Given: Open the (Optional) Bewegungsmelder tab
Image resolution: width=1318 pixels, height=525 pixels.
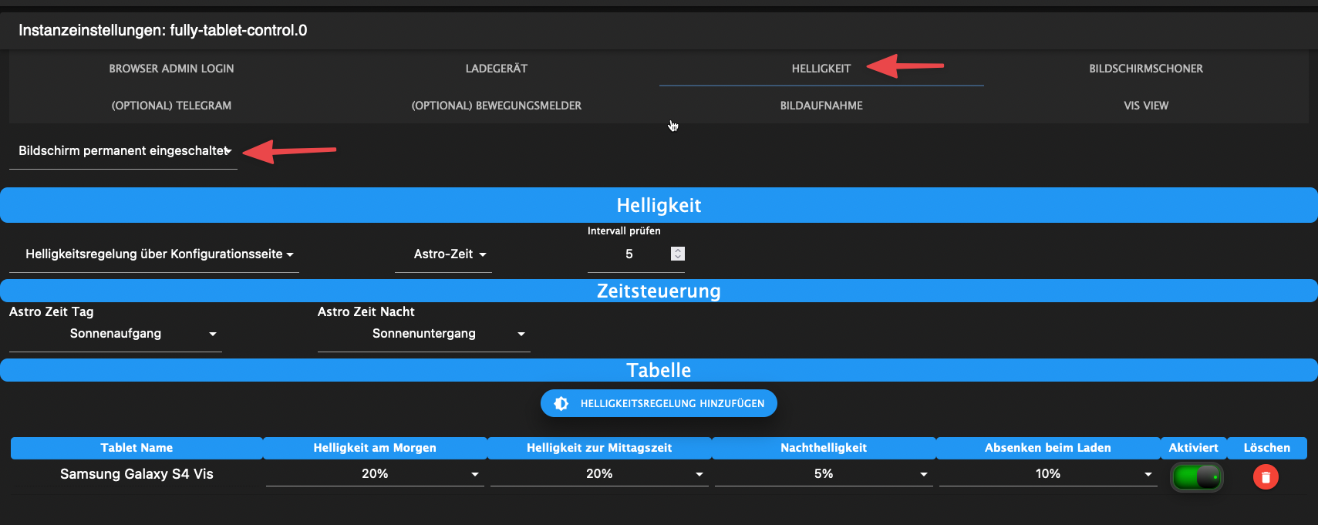Looking at the screenshot, I should (497, 106).
